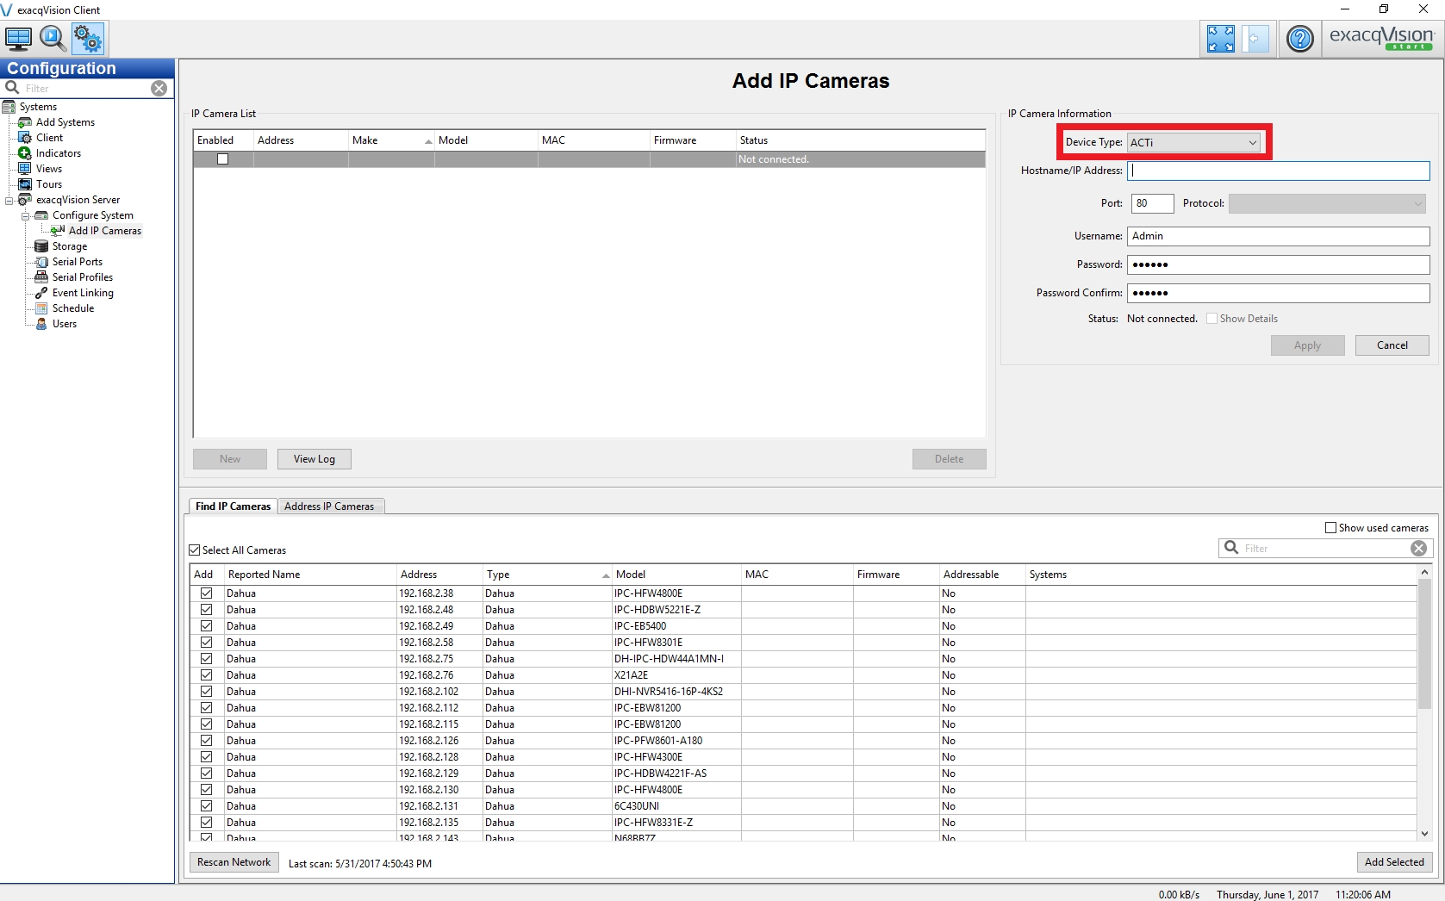Image resolution: width=1445 pixels, height=901 pixels.
Task: Collapse the Configure System tree node
Action: [26, 216]
